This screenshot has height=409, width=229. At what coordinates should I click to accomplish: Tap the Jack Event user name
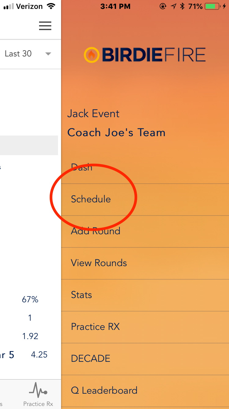93,114
